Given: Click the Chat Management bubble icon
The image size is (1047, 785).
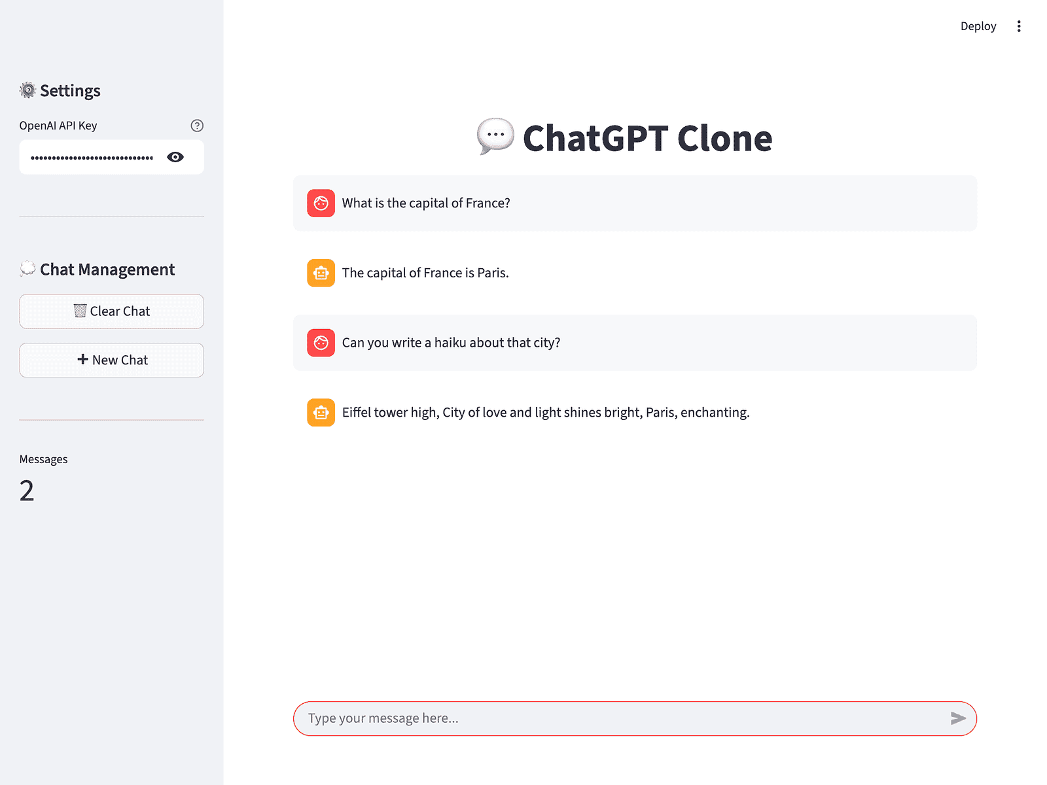Looking at the screenshot, I should click(x=27, y=269).
